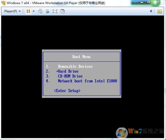Collapse the toolbar with the double chevron
This screenshot has width=166, height=140.
(151, 11)
